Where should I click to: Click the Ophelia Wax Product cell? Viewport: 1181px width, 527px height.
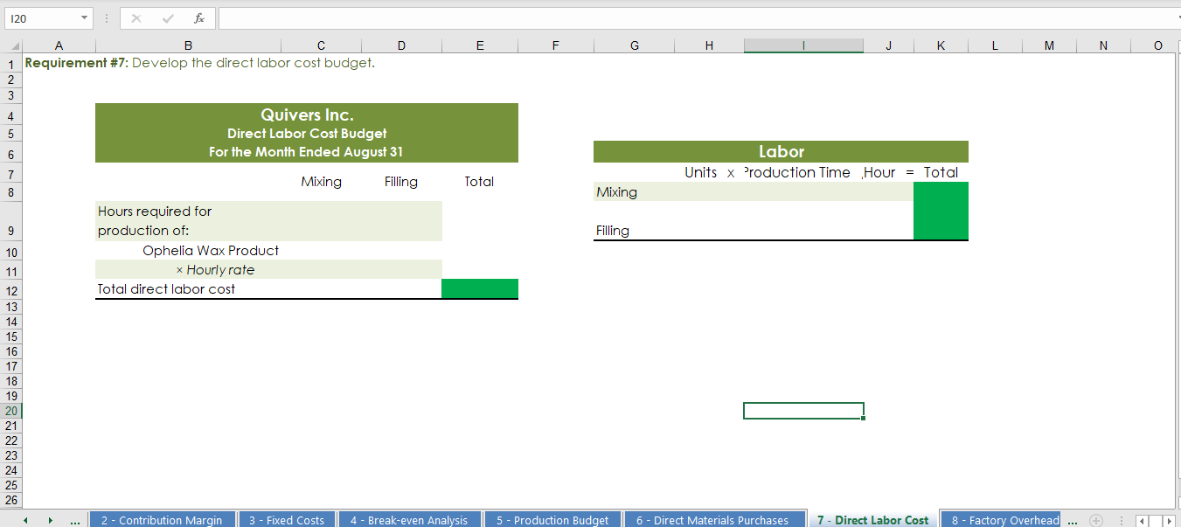(211, 251)
